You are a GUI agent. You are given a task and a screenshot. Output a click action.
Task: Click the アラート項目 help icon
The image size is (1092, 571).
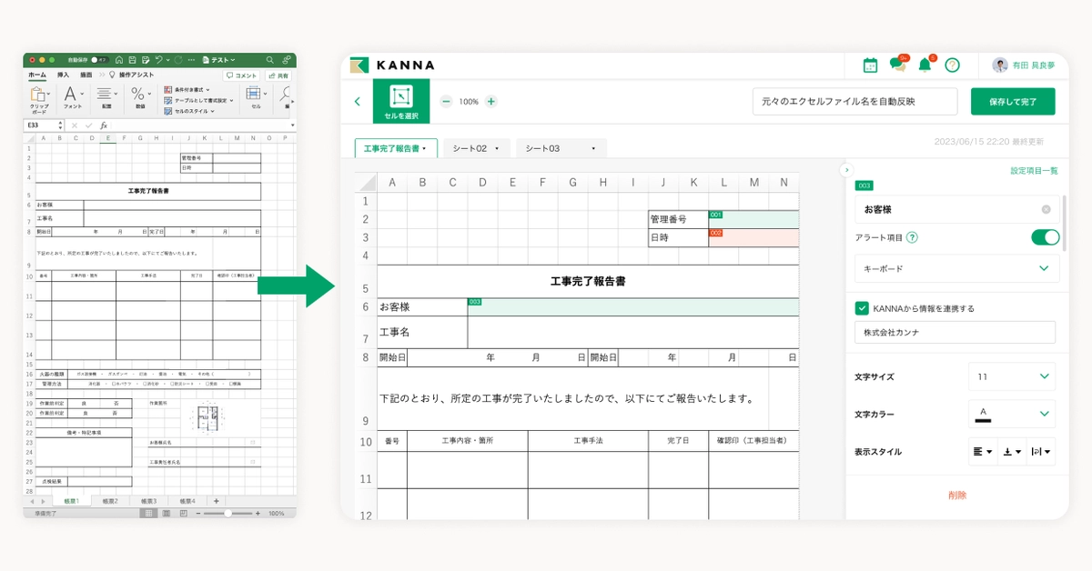tap(912, 237)
